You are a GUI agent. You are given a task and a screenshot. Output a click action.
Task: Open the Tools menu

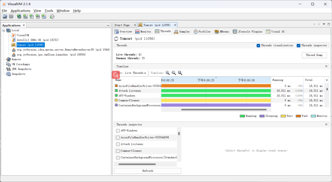tap(49, 11)
